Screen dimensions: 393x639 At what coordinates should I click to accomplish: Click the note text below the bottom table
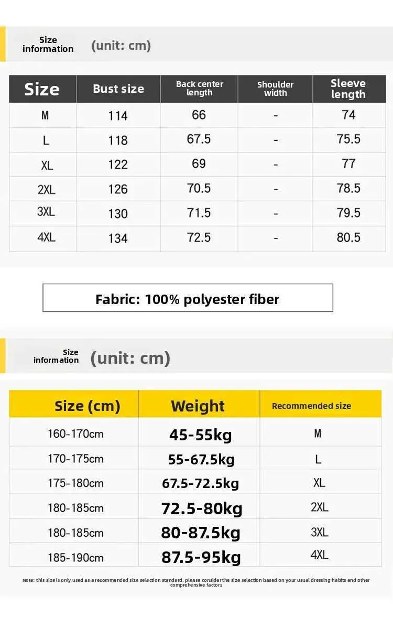196,582
